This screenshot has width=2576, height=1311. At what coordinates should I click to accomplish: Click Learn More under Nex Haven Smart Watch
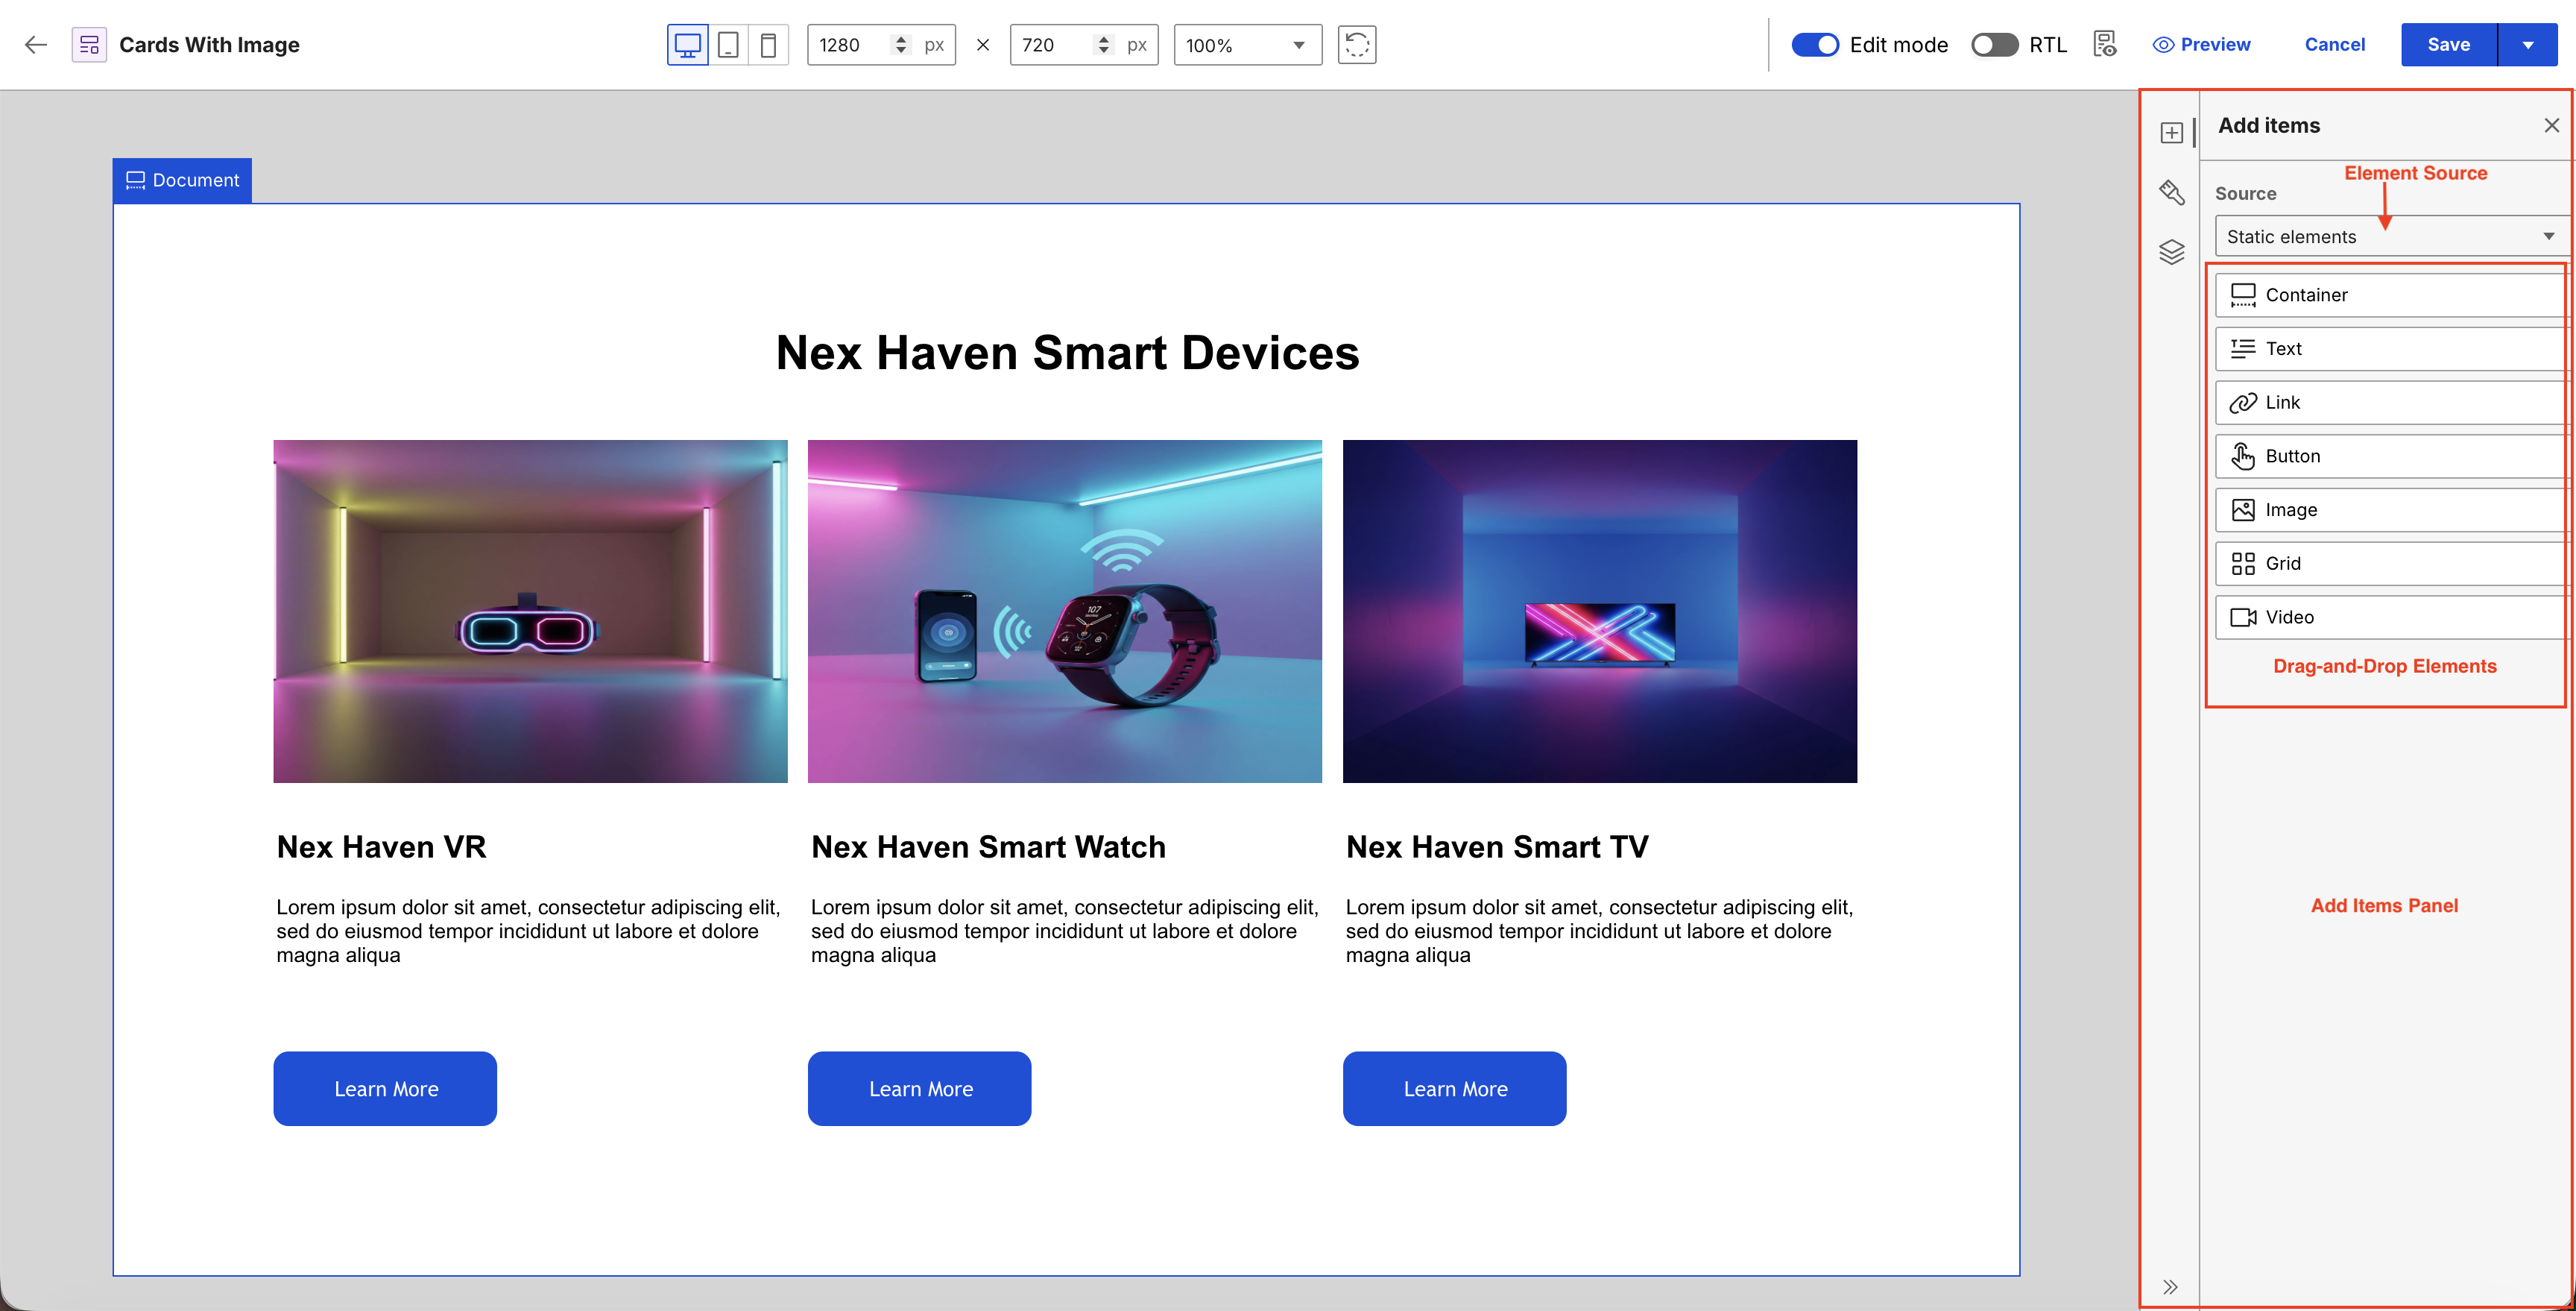(919, 1089)
